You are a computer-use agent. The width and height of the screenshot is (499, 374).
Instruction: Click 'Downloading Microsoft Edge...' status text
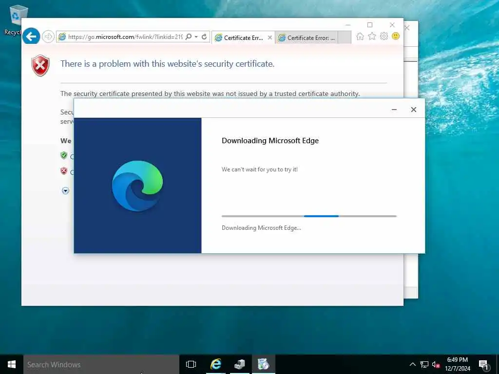point(261,228)
